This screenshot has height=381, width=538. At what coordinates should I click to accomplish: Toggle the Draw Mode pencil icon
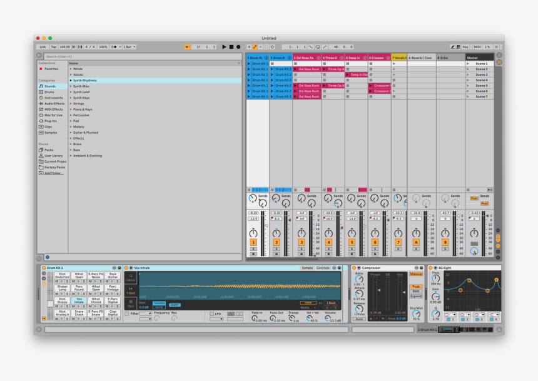pyautogui.click(x=452, y=47)
